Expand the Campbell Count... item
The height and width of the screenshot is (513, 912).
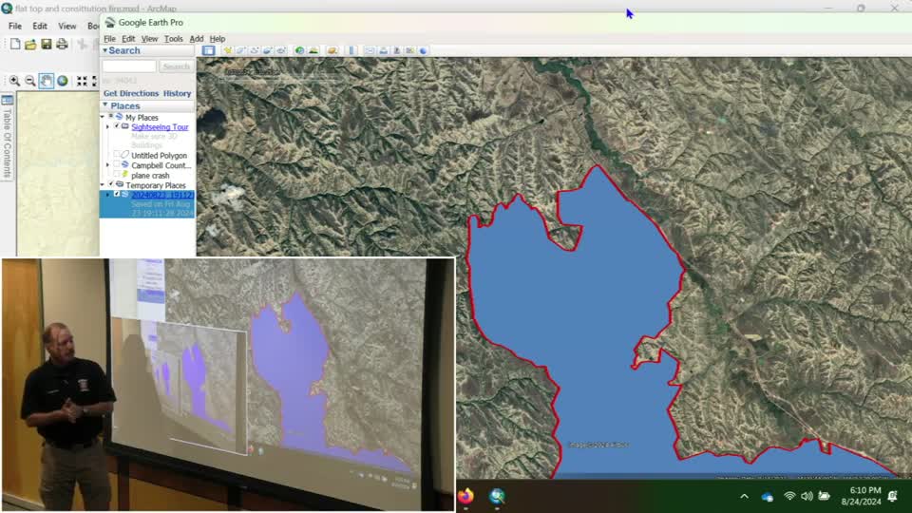[107, 165]
